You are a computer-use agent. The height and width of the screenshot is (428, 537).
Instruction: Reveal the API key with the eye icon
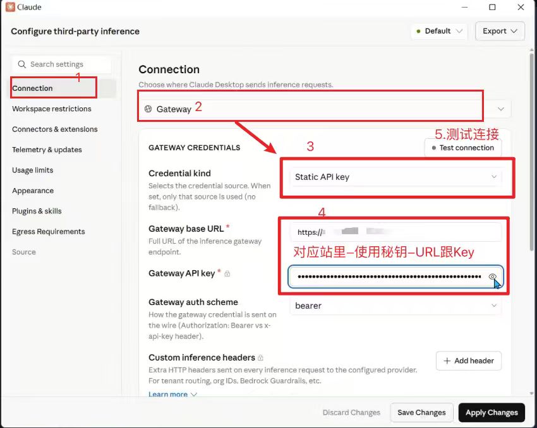point(493,276)
